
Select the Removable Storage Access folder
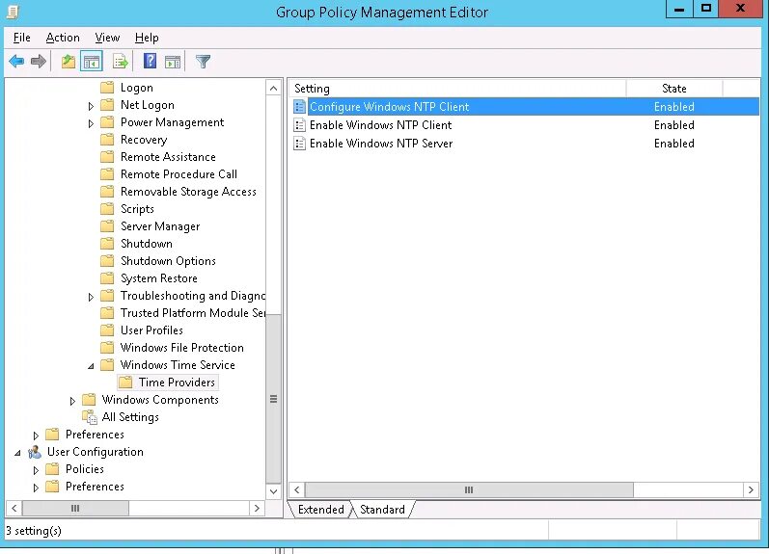[188, 192]
